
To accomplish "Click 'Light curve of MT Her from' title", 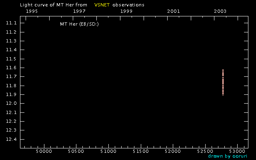I will (54, 5).
